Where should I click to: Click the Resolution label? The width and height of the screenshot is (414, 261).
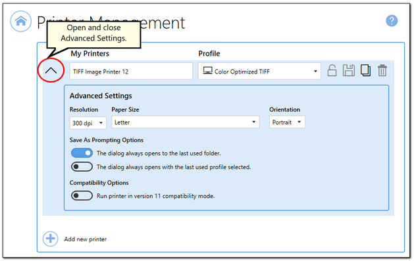pyautogui.click(x=84, y=110)
